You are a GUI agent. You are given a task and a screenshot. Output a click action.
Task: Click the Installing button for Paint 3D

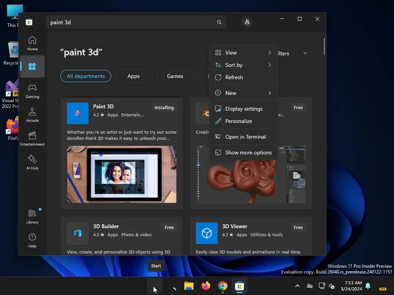click(x=164, y=108)
